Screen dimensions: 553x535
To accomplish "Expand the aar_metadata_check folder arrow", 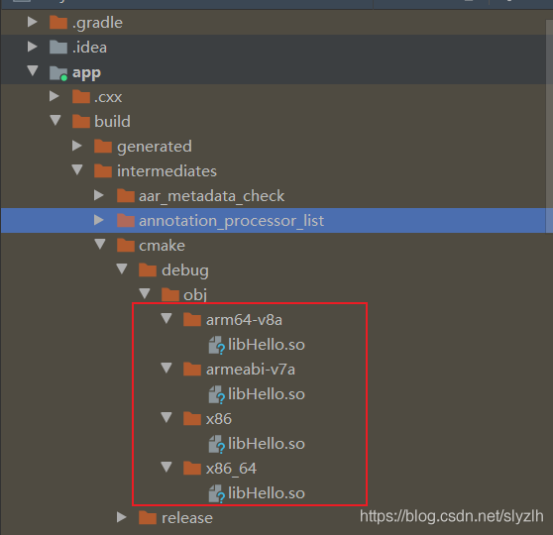I will (99, 195).
